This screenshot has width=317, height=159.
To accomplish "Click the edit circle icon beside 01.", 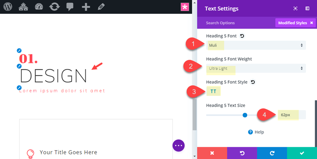I will [19, 50].
